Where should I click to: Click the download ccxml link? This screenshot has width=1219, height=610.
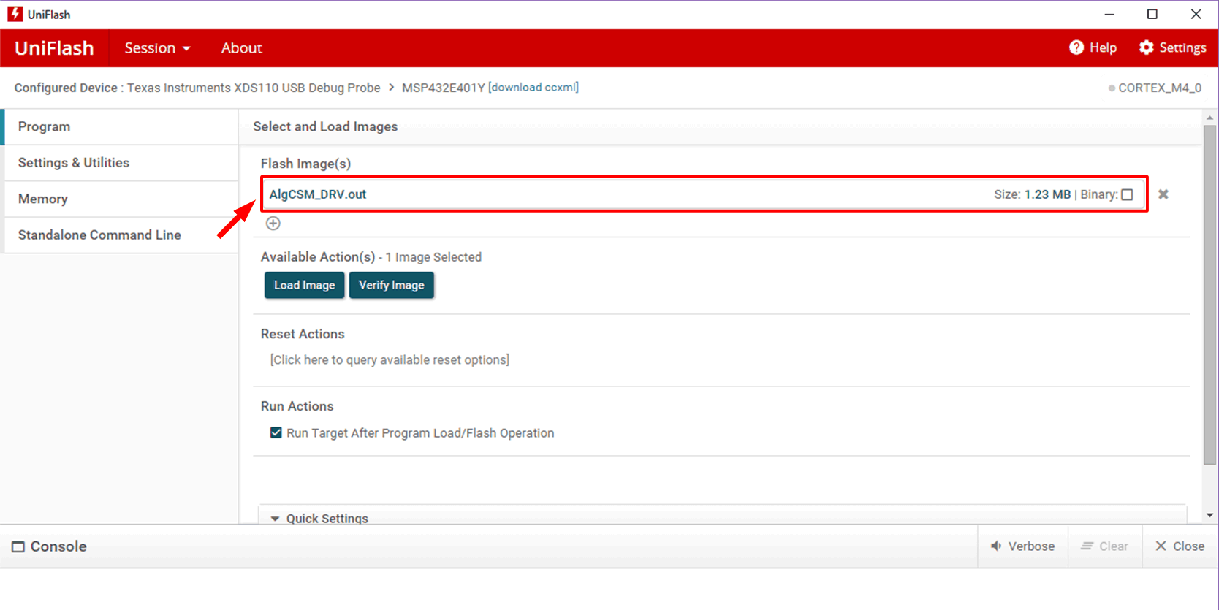coord(533,87)
